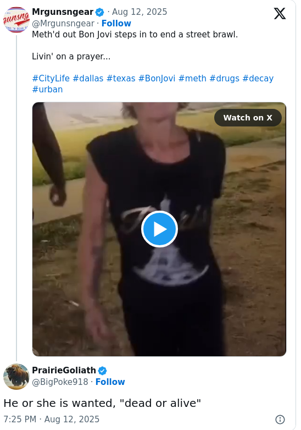Click the X logo icon

(x=280, y=13)
